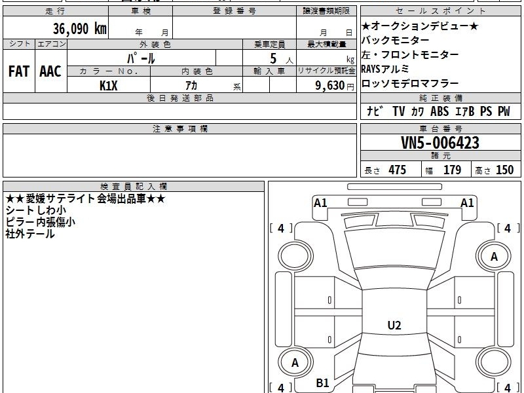Select the セールスポイント header

pyautogui.click(x=441, y=11)
